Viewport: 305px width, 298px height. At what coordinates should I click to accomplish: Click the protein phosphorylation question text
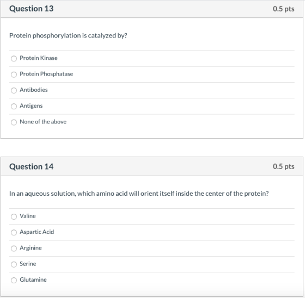tap(68, 35)
